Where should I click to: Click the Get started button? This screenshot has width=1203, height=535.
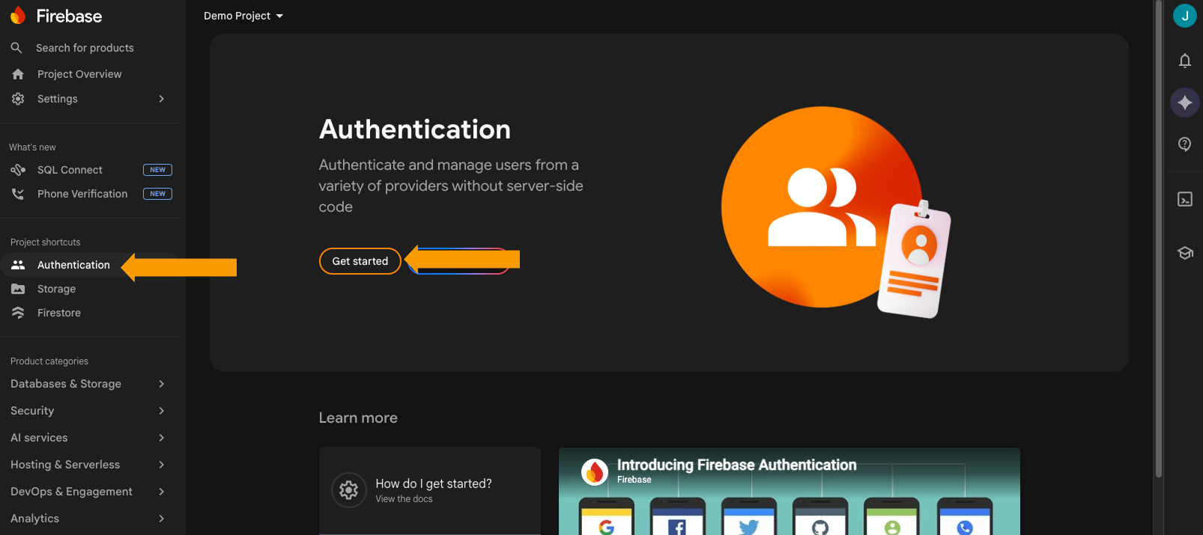pyautogui.click(x=360, y=261)
